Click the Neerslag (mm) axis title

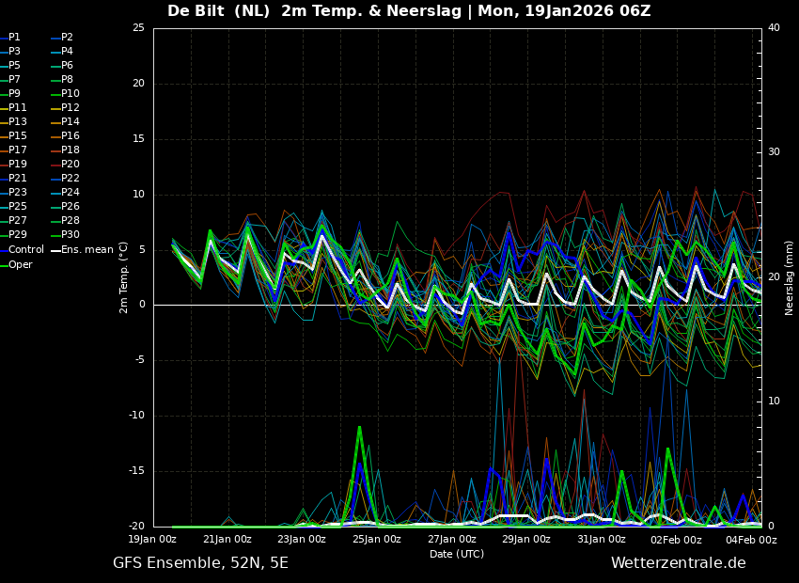pos(790,277)
